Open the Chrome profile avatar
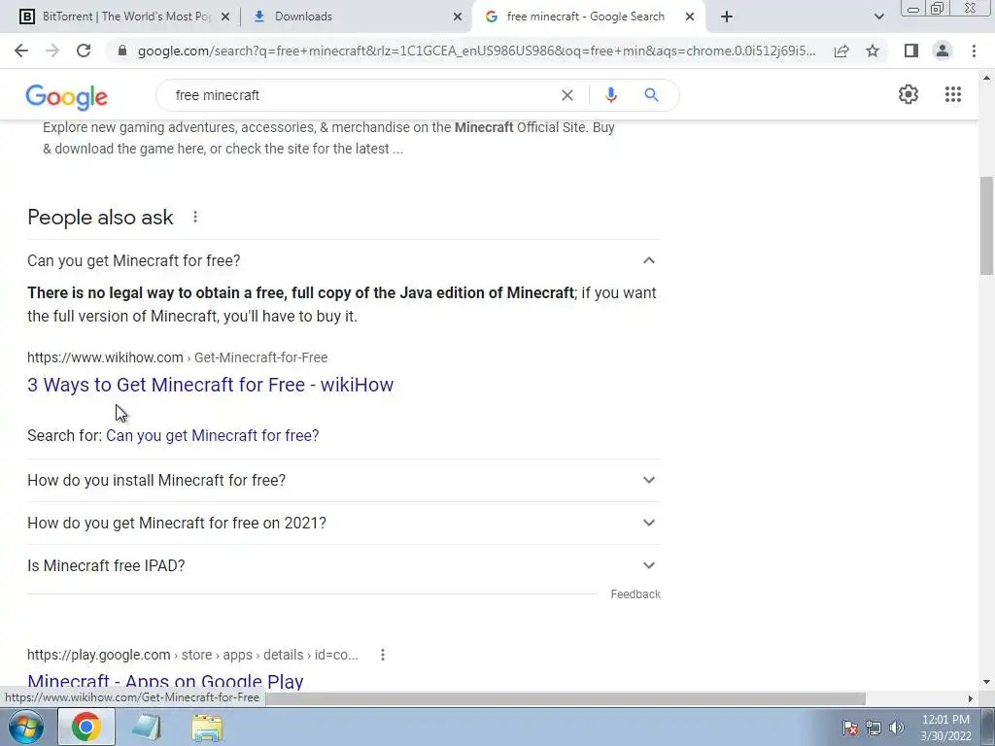 tap(943, 51)
